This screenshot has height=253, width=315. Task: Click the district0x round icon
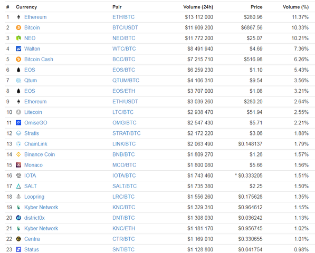(18, 218)
